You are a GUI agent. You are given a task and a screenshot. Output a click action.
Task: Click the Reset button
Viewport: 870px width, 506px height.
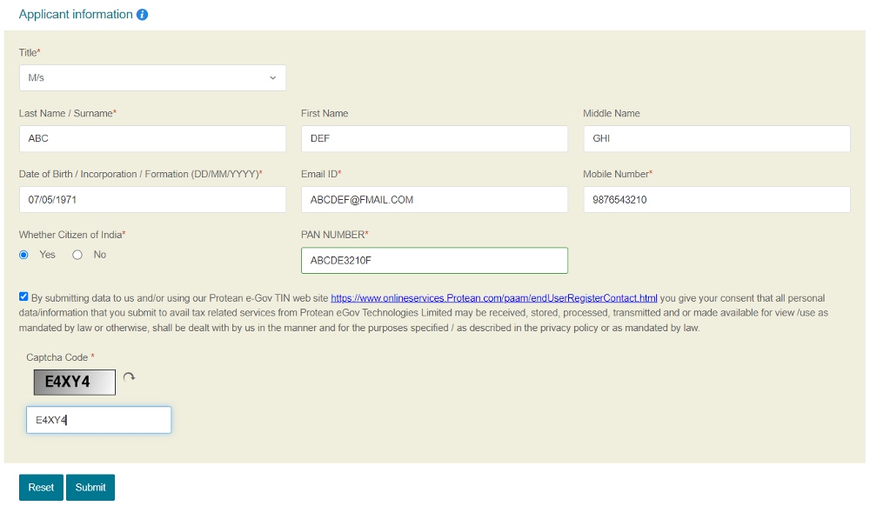tap(41, 487)
